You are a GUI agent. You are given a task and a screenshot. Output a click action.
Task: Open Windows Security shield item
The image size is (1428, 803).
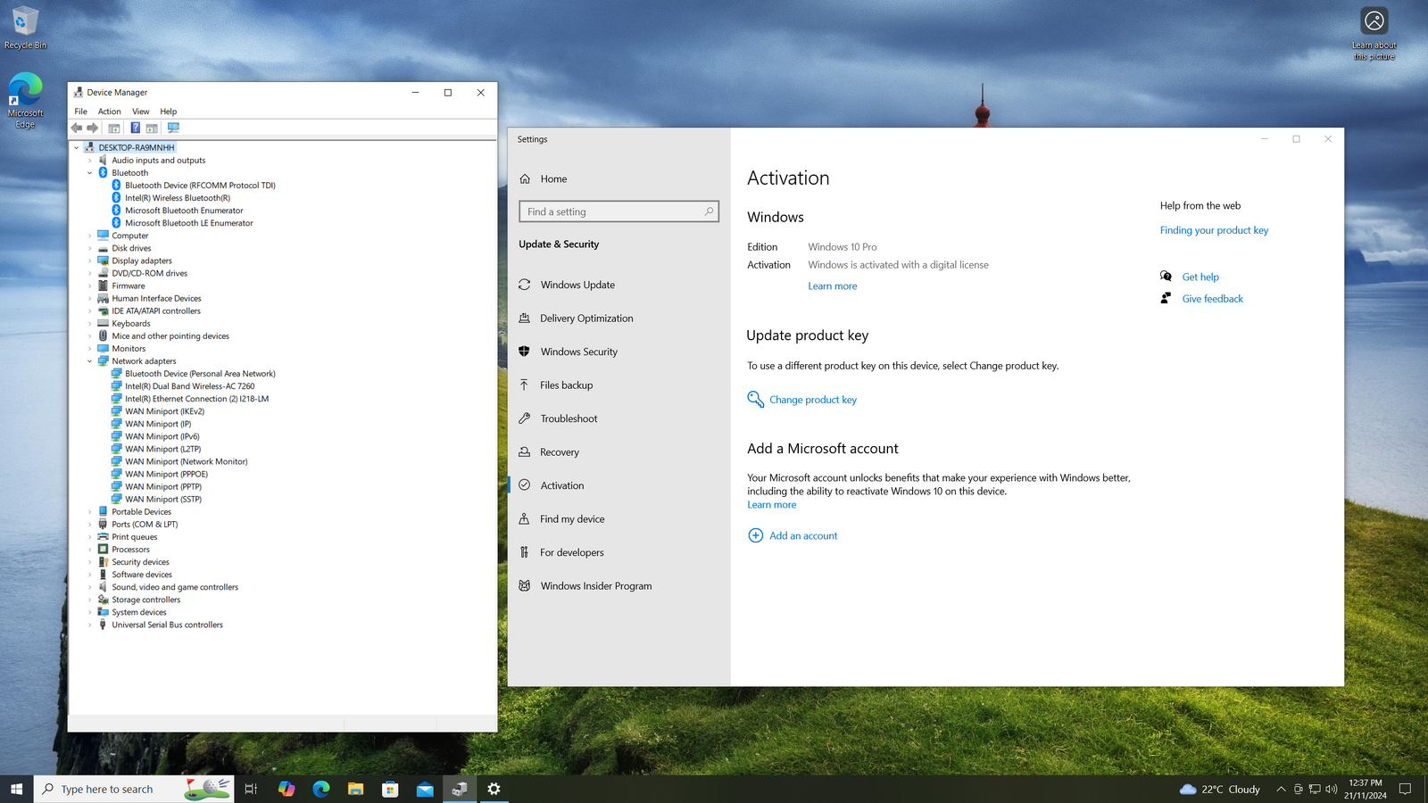click(578, 352)
